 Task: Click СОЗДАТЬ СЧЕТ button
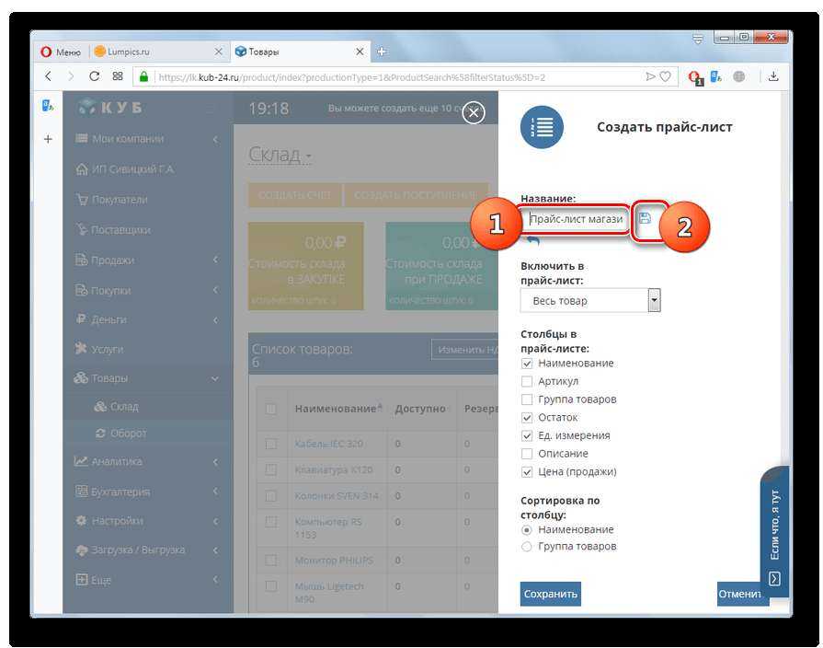(x=294, y=195)
